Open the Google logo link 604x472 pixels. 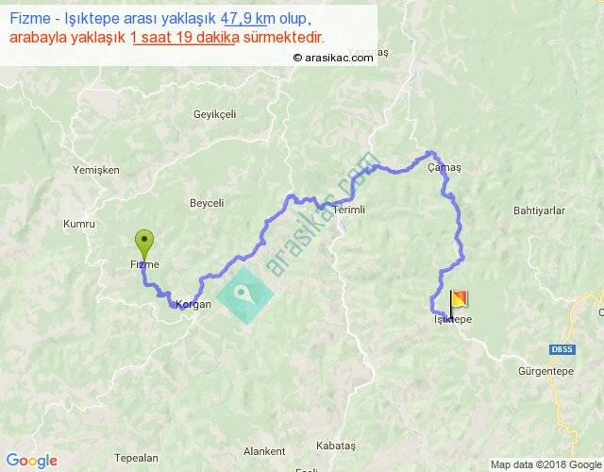coord(31,461)
